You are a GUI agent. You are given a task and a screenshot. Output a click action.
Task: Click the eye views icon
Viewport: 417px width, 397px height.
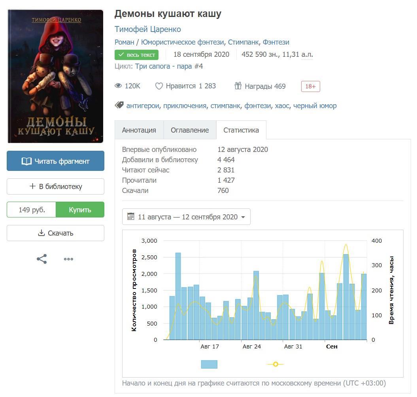(118, 86)
